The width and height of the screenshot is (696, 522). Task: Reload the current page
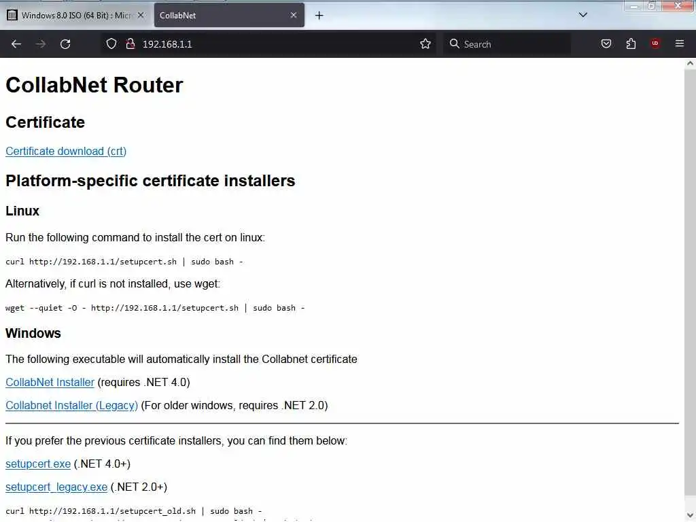point(65,44)
